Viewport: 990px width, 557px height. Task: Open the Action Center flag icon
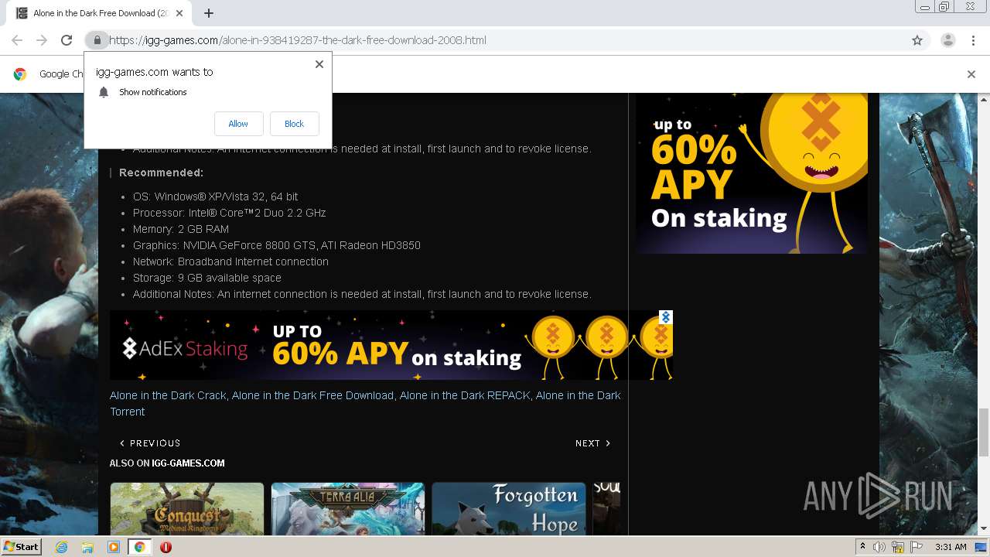tap(916, 547)
